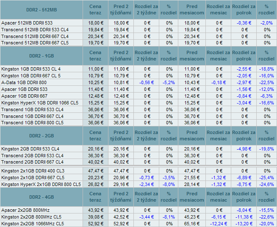277x227 pixels.
Task: Select 'Kingston 1GB DDRII 533 CL 4' name
Action: [x=31, y=69]
